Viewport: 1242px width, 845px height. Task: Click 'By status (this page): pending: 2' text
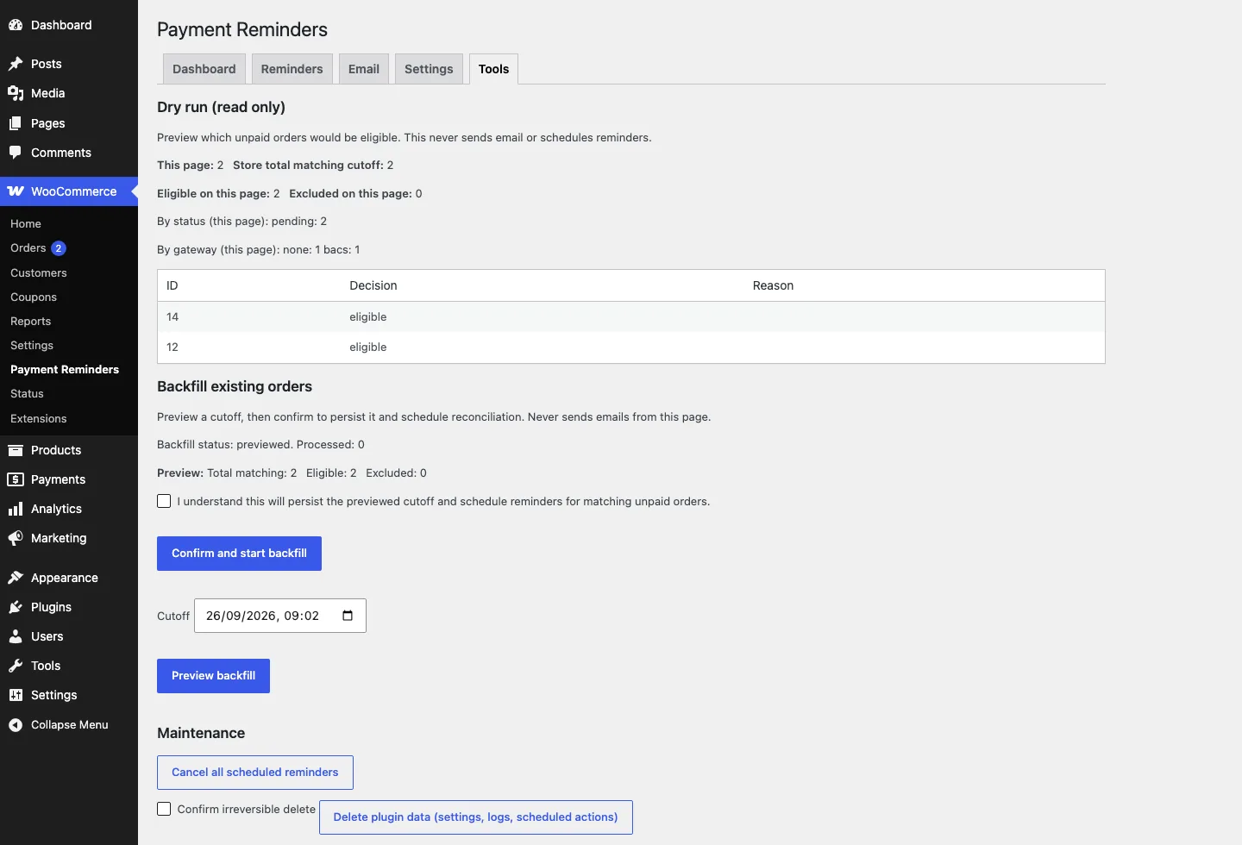[241, 221]
